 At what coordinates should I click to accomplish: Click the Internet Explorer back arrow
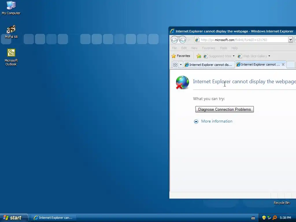point(174,40)
